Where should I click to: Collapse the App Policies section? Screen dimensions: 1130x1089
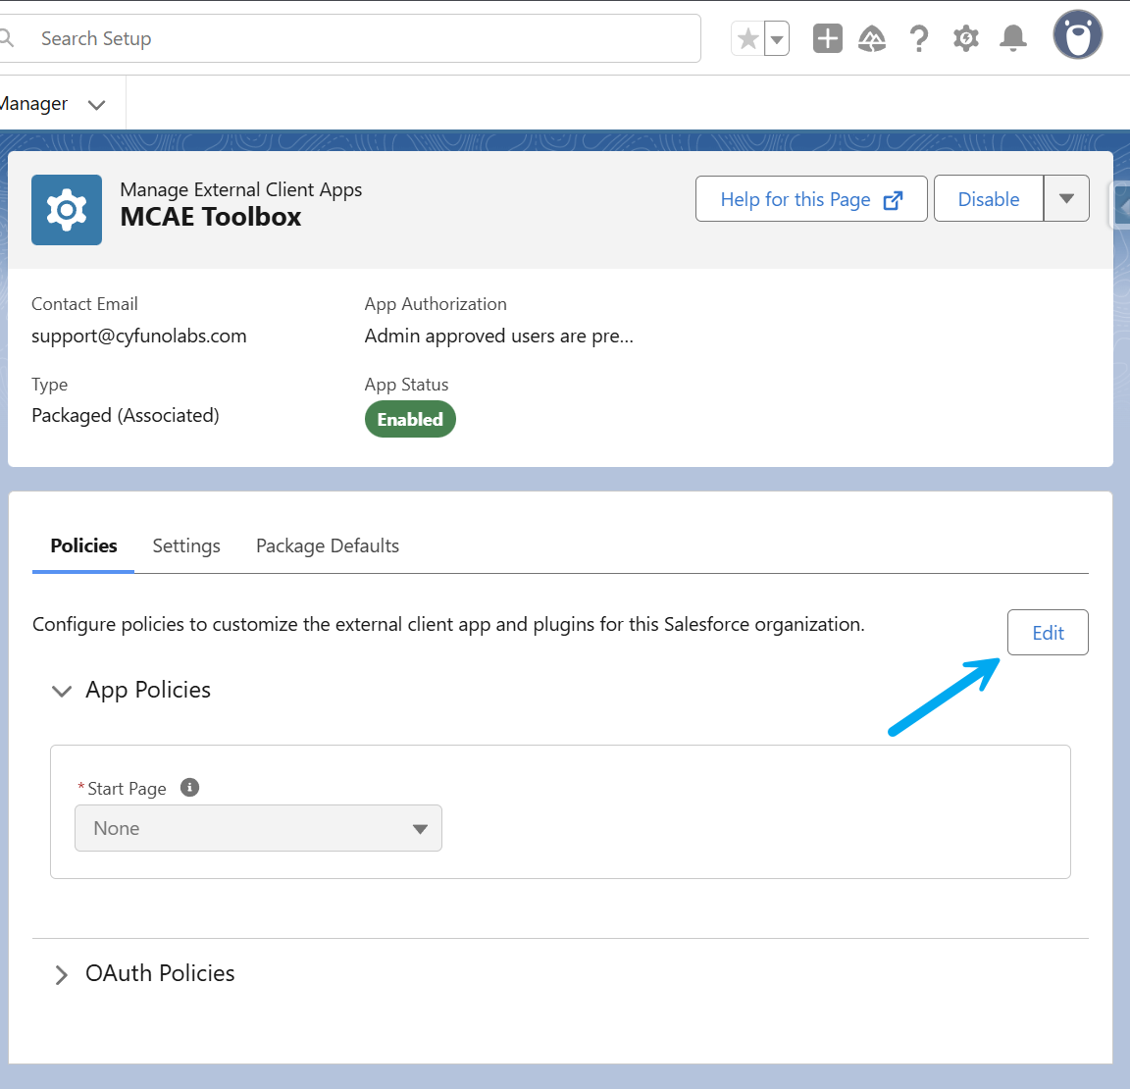[62, 691]
